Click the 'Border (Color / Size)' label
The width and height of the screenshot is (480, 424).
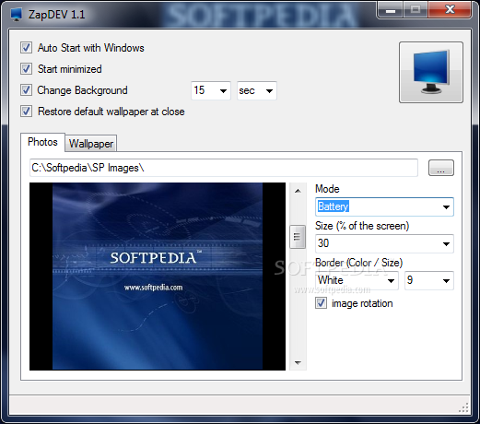(x=358, y=263)
